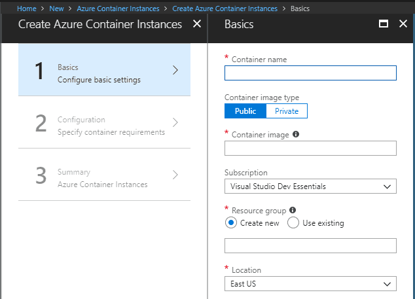Go to Home in the breadcrumb
This screenshot has height=299, width=415.
coord(26,9)
